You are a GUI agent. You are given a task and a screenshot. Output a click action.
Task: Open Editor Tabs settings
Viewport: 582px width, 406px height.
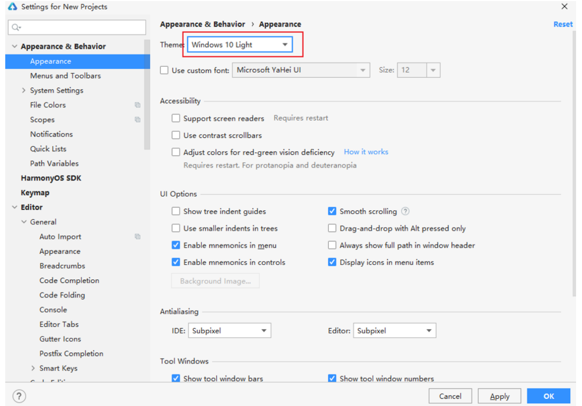click(59, 324)
